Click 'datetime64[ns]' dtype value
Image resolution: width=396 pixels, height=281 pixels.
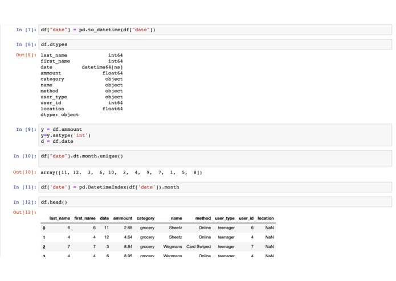tap(102, 67)
